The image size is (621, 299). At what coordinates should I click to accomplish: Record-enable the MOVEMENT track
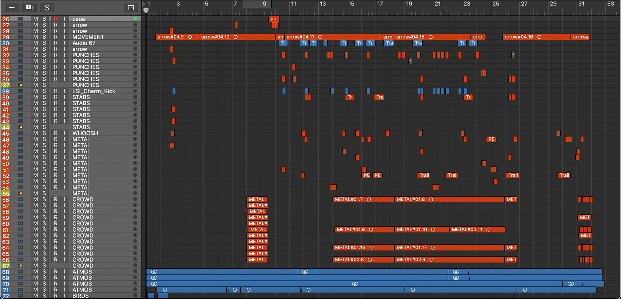coord(56,37)
